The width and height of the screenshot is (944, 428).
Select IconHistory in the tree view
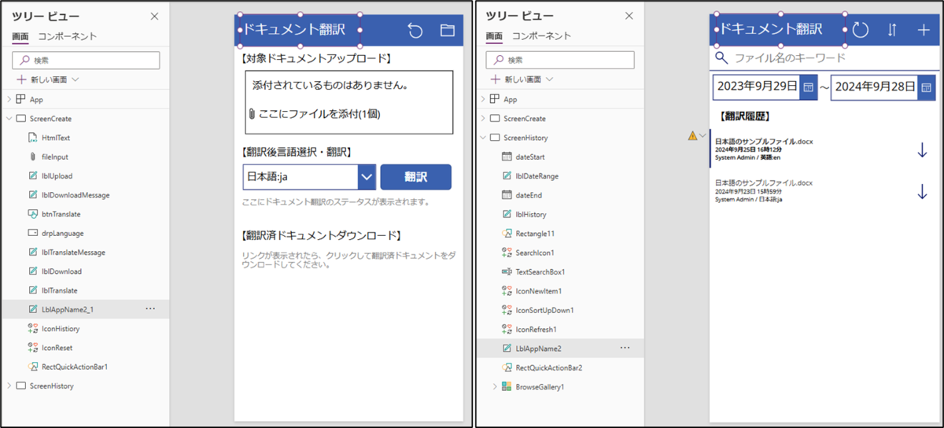tap(61, 329)
